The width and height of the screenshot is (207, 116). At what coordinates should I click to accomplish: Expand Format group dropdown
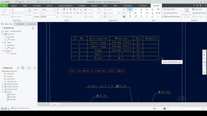coord(194,20)
